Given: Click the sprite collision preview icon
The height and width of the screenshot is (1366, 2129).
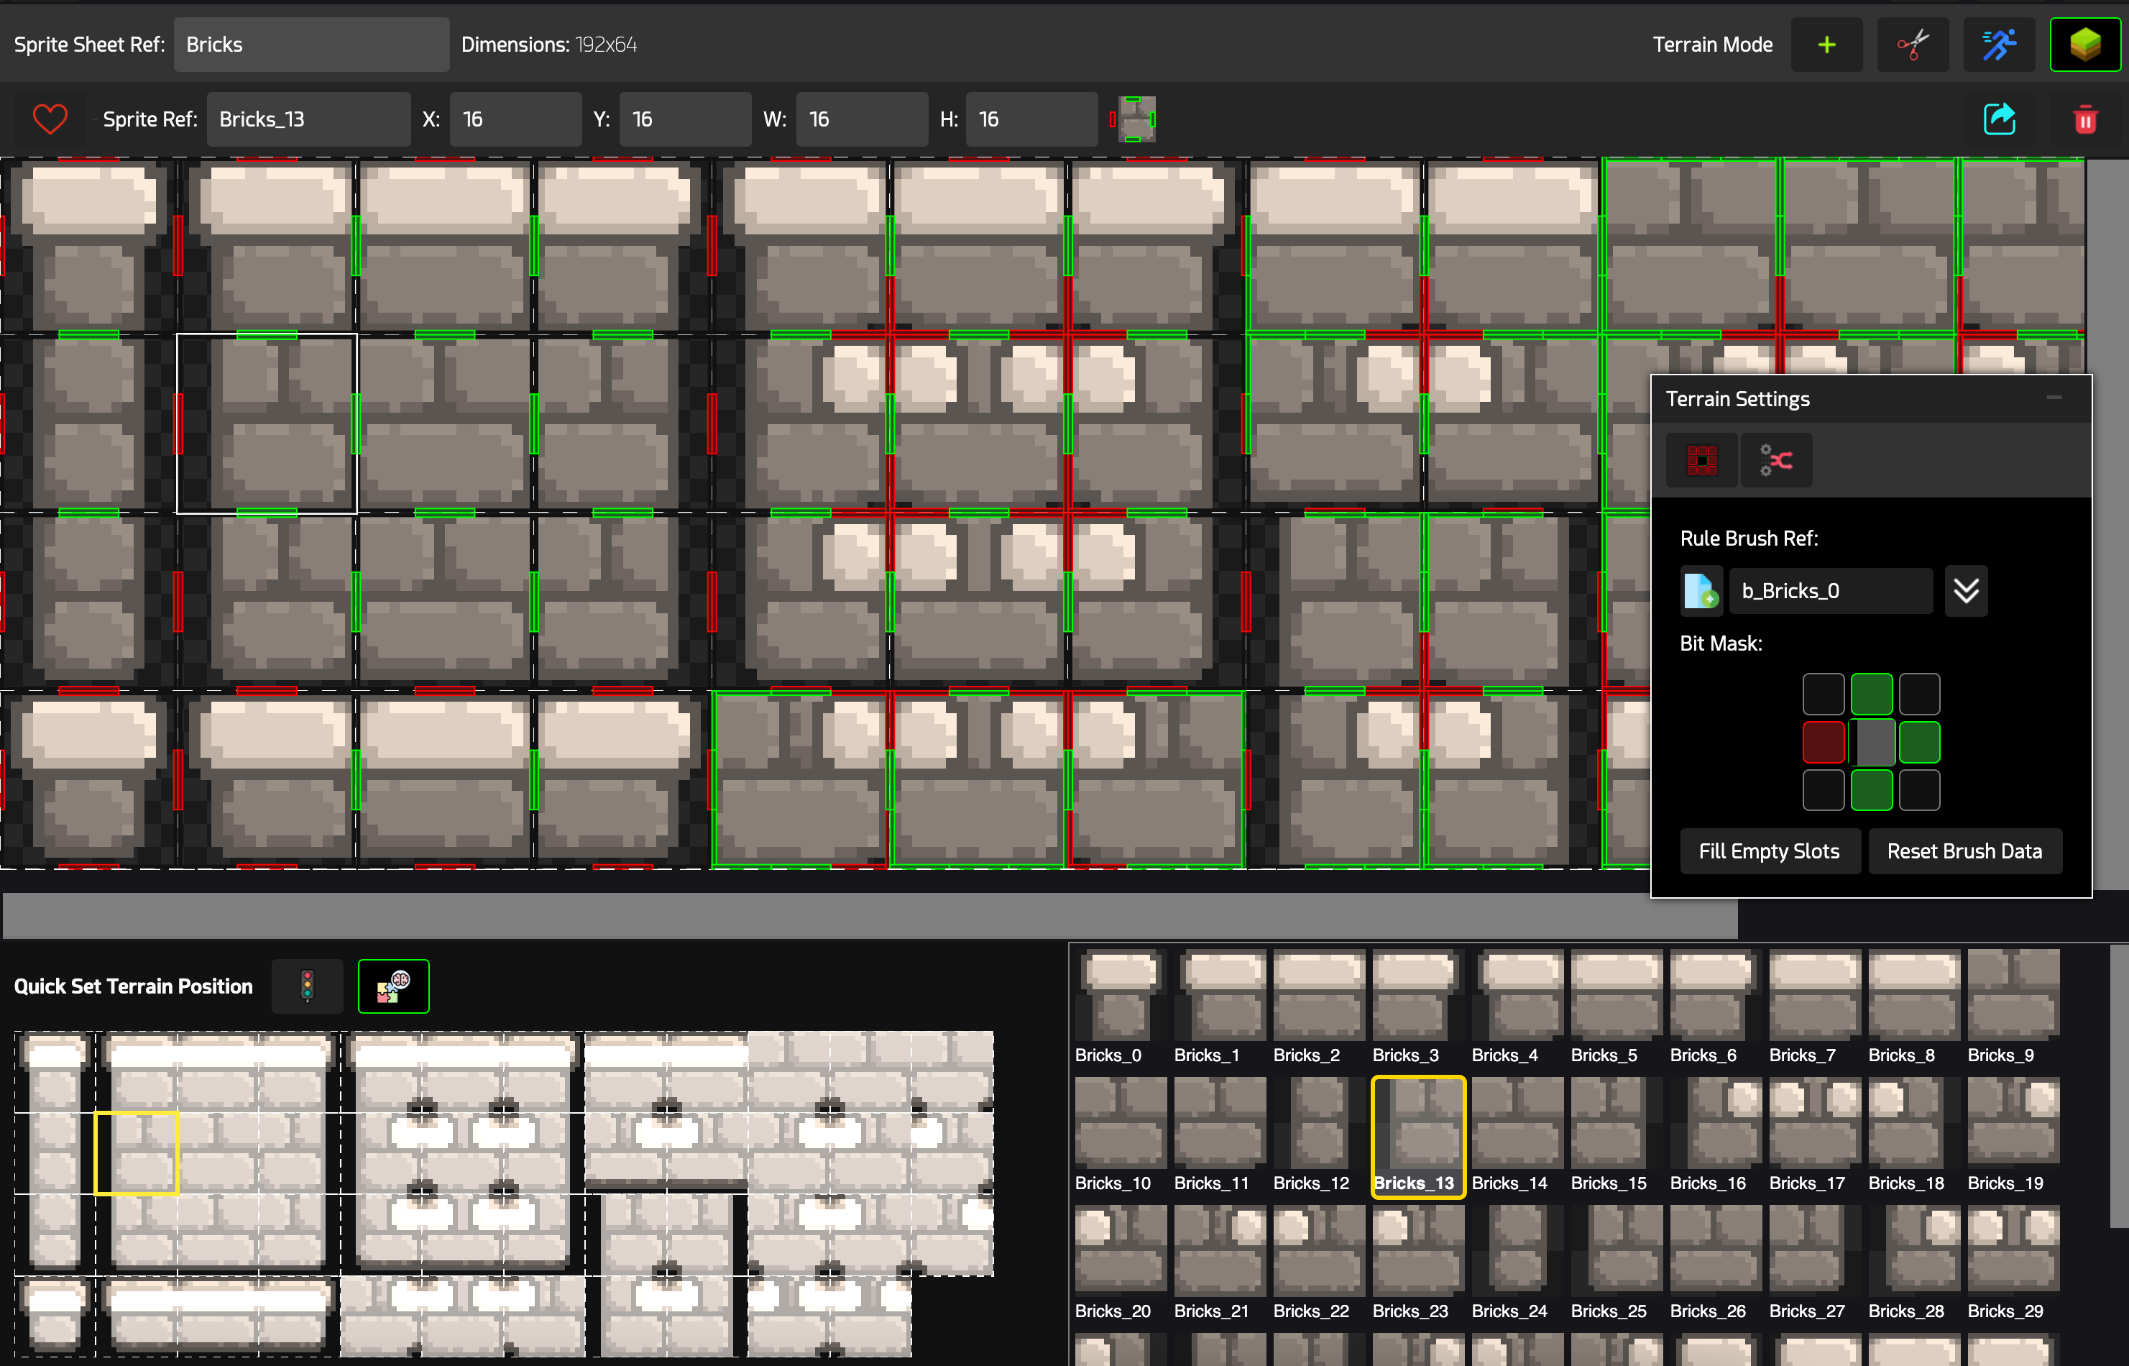Looking at the screenshot, I should point(1134,119).
